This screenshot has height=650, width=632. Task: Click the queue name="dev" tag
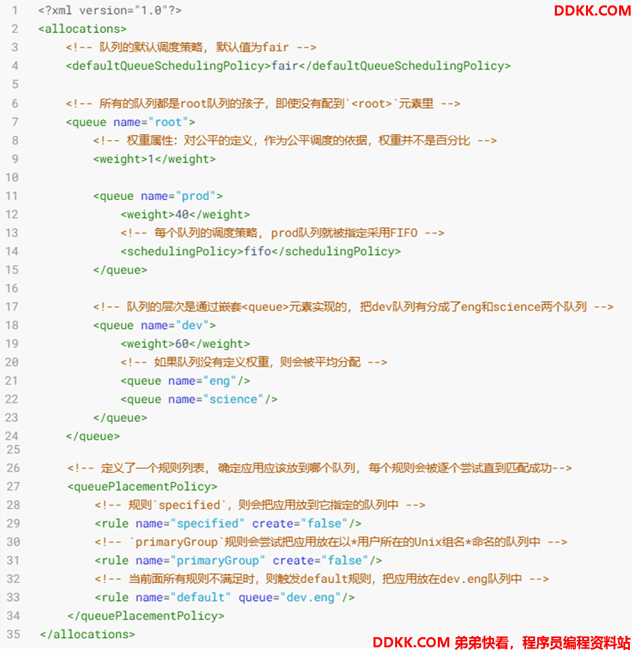point(154,325)
